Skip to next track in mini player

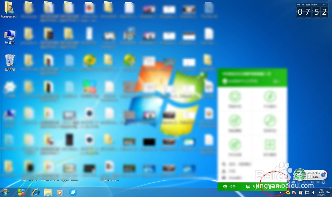[x=312, y=182]
